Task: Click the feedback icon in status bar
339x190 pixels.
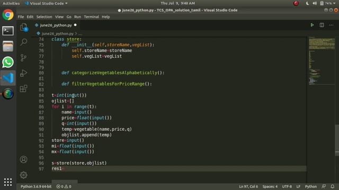Action: [x=324, y=186]
